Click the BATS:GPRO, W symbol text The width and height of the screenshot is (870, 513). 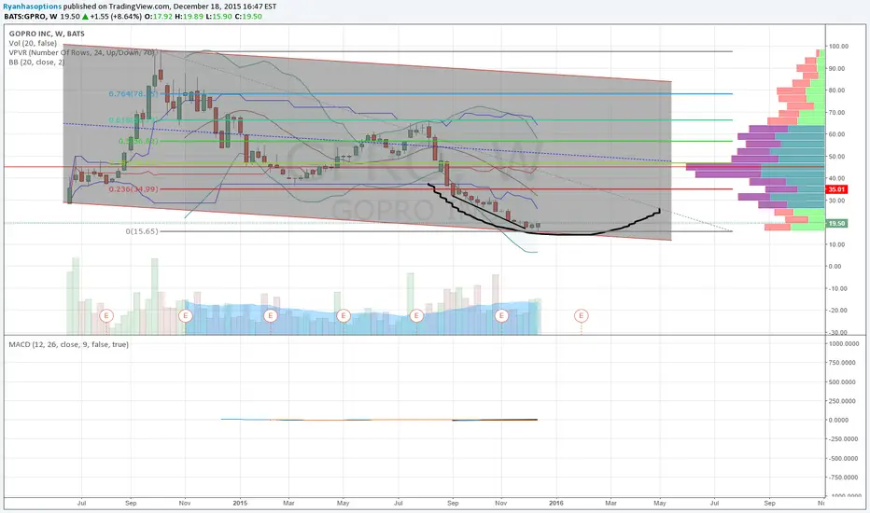pos(31,17)
